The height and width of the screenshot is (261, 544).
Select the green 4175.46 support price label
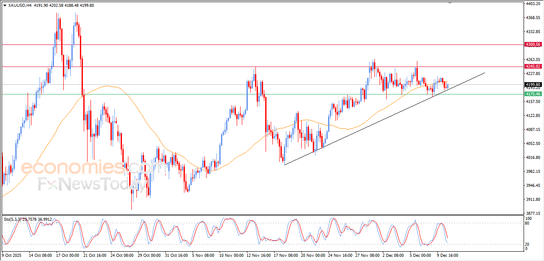[533, 94]
